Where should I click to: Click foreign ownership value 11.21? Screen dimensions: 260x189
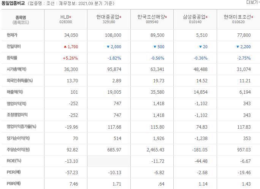245,81
